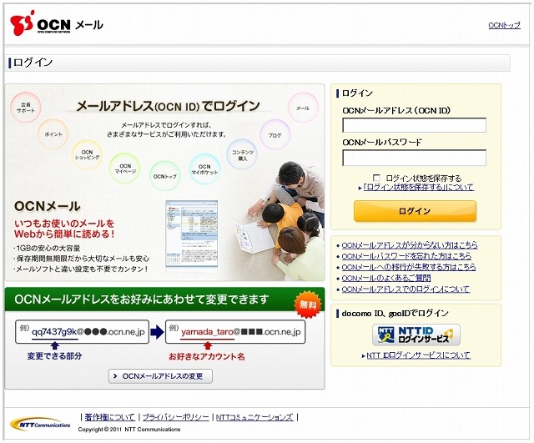This screenshot has width=534, height=443.
Task: Enable the ログイン状態を保存する checkbox
Action: pyautogui.click(x=376, y=178)
